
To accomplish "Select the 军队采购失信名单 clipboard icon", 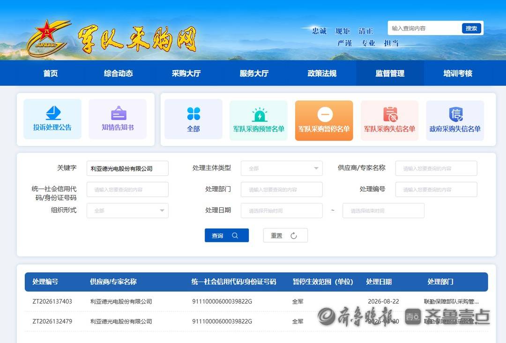I will click(390, 114).
